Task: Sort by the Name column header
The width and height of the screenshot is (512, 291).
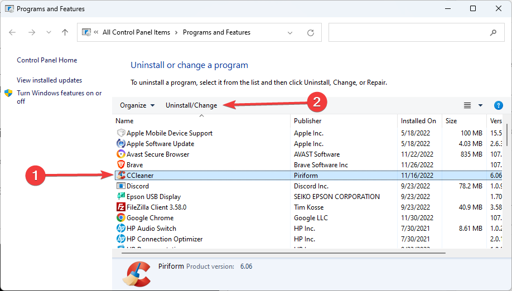Action: coord(201,121)
